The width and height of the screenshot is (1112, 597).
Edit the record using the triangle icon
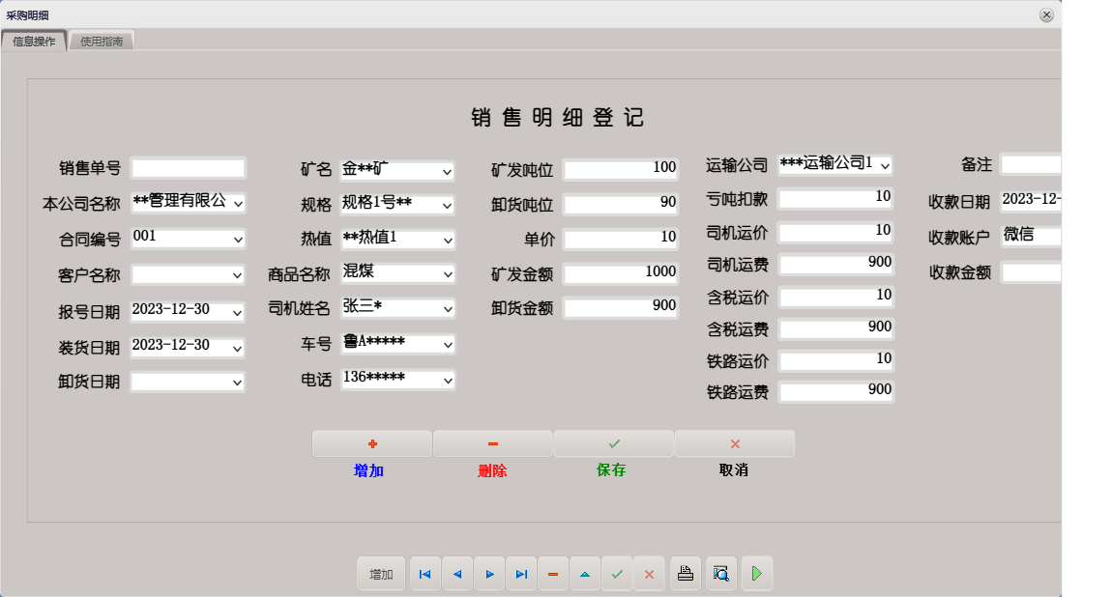pyautogui.click(x=585, y=573)
